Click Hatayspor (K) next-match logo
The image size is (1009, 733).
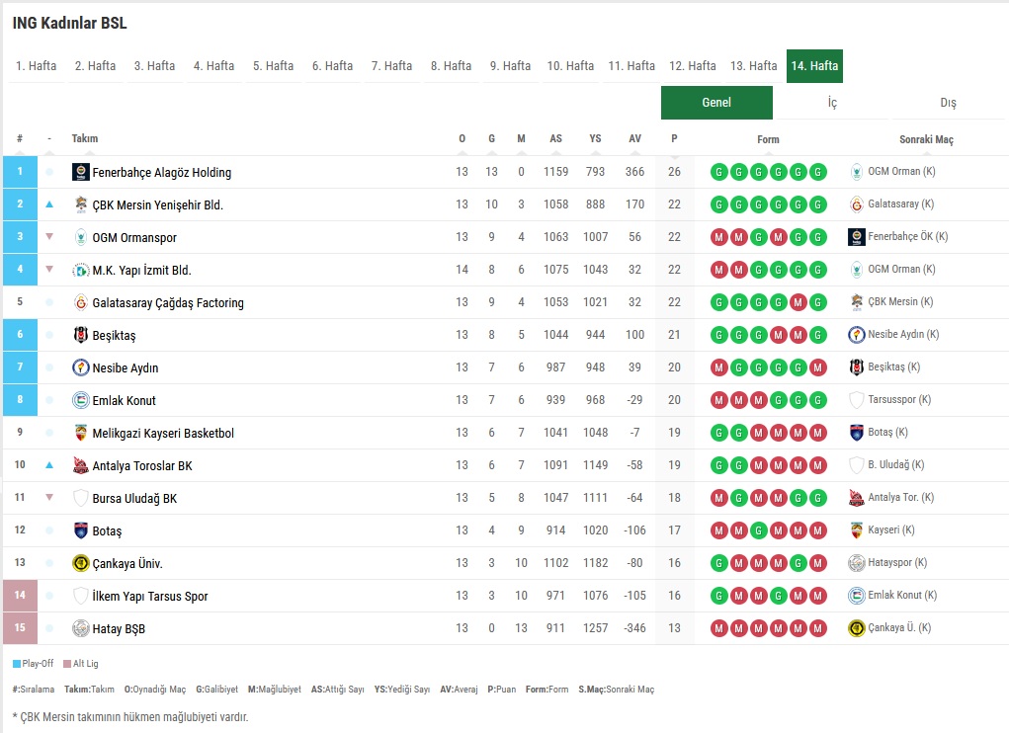[x=857, y=563]
